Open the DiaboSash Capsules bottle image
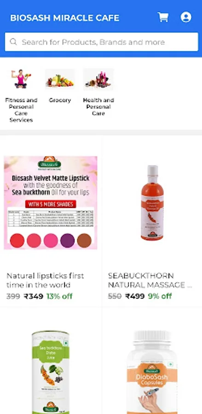This screenshot has height=414, width=202. click(x=152, y=372)
